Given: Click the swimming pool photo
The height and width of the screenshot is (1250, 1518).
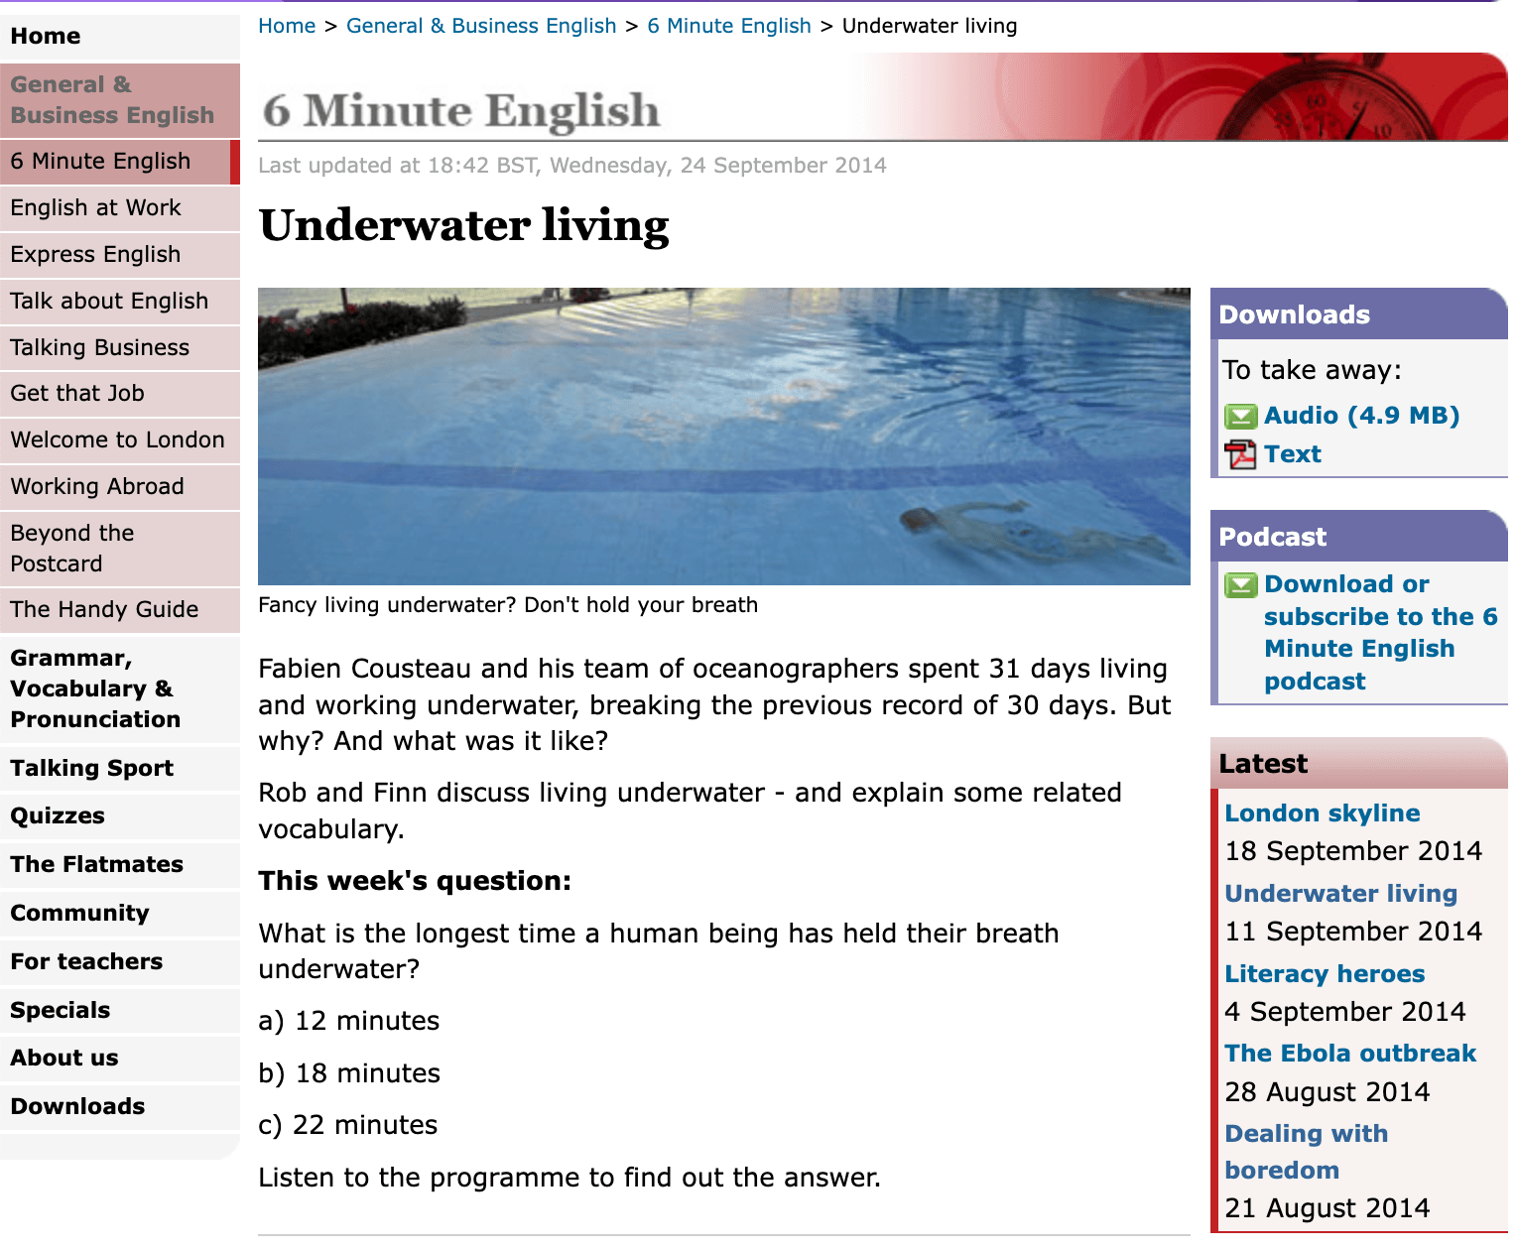Looking at the screenshot, I should (x=723, y=435).
